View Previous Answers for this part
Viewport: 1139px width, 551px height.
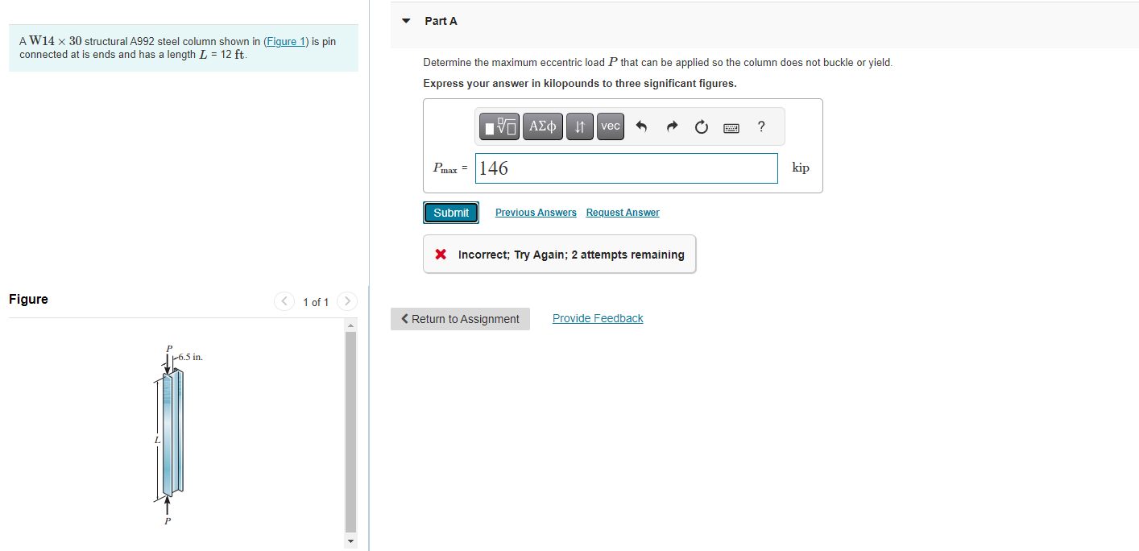535,212
